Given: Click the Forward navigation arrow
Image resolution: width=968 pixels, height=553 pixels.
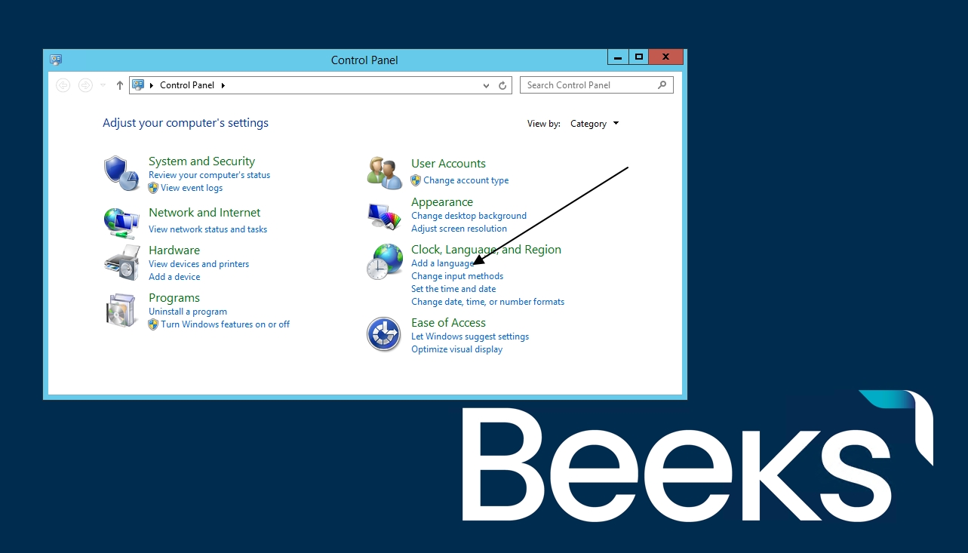Looking at the screenshot, I should click(x=85, y=85).
